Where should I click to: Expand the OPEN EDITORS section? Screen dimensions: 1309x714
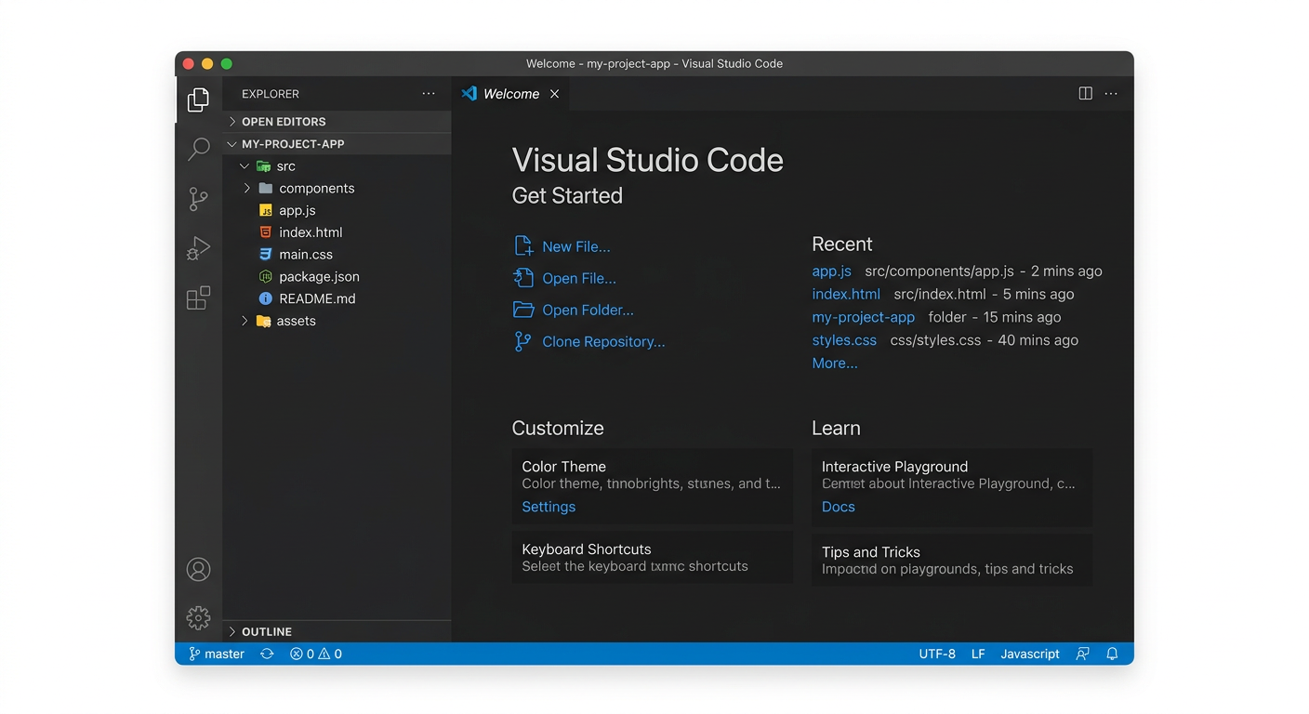tap(283, 122)
